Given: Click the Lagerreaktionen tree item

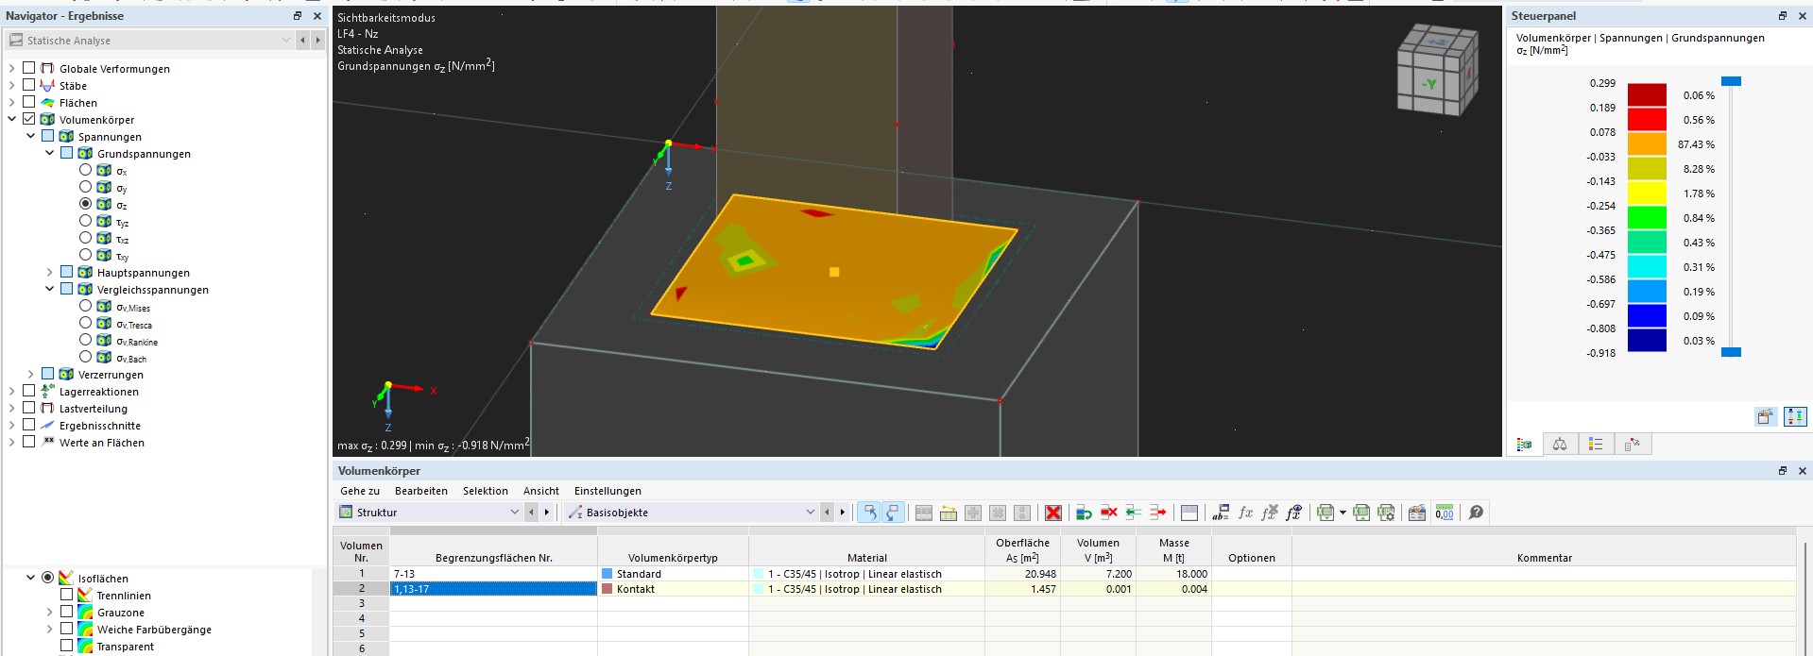Looking at the screenshot, I should tap(98, 392).
